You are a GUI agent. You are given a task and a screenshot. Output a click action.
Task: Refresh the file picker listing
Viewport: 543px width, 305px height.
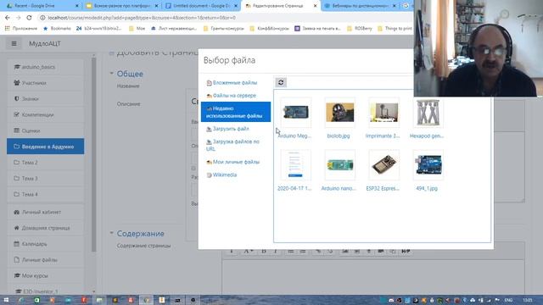[281, 82]
